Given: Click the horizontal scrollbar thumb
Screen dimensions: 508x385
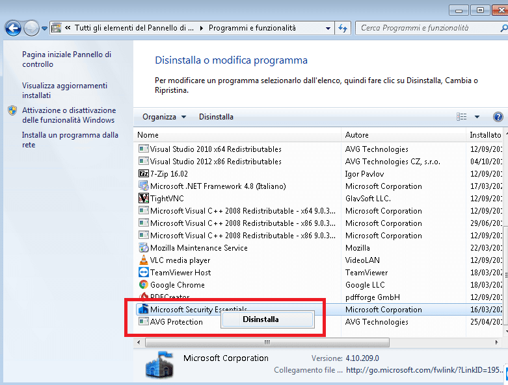Looking at the screenshot, I should pos(267,342).
